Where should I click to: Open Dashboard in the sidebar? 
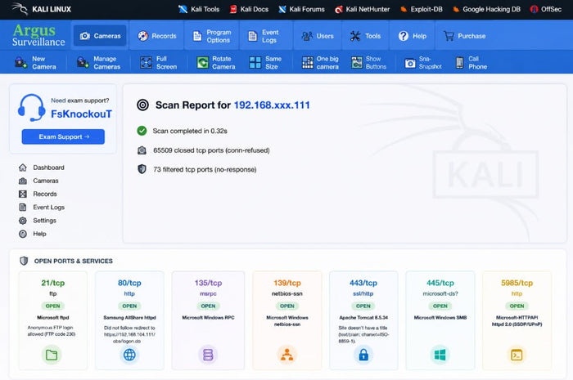click(41, 168)
